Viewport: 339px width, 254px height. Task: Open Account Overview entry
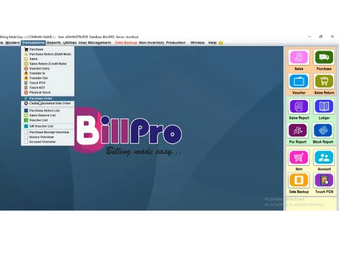pyautogui.click(x=47, y=142)
